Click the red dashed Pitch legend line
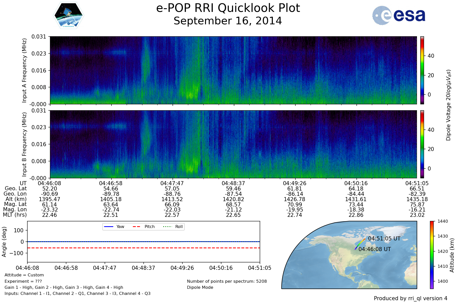The image size is (456, 304). pyautogui.click(x=137, y=226)
